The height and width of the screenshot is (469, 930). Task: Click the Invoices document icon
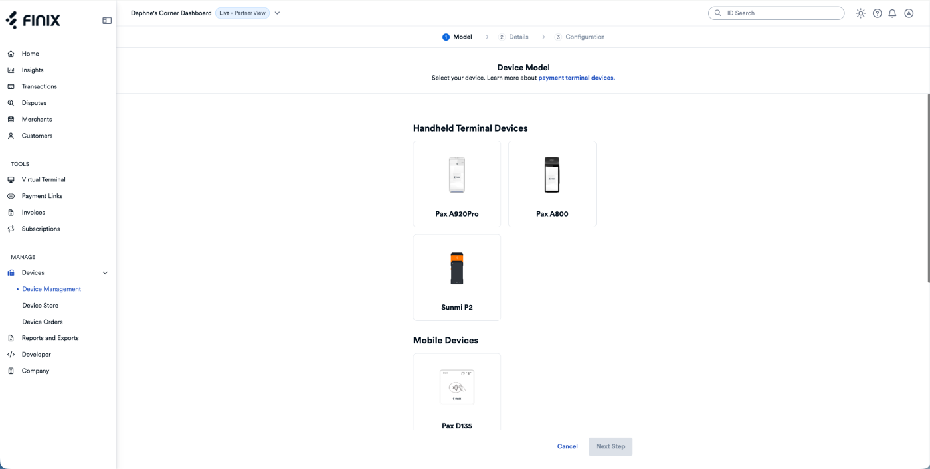11,213
